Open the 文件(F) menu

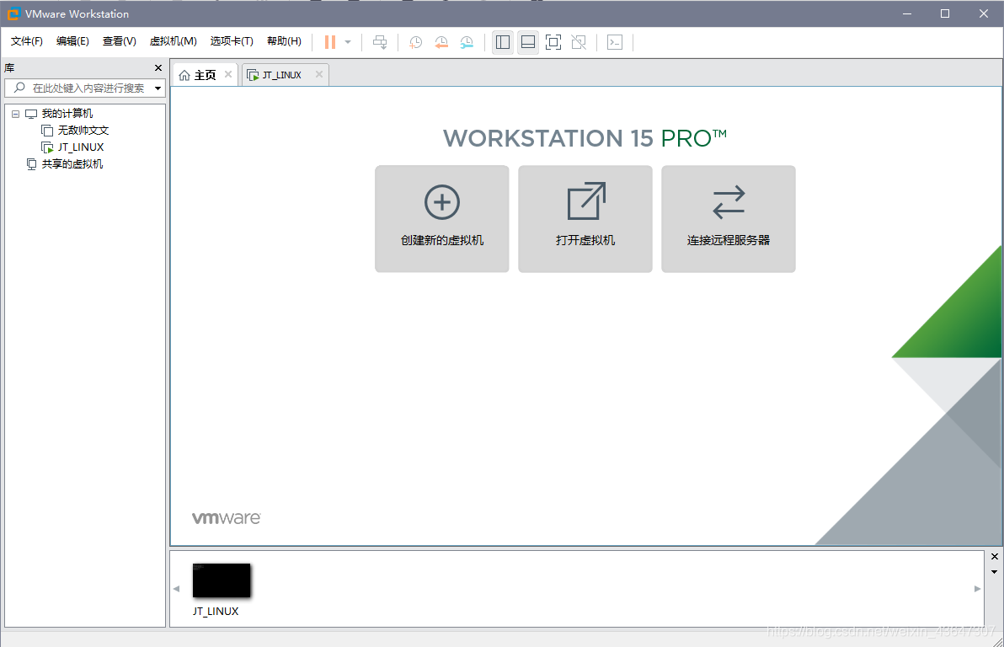27,41
